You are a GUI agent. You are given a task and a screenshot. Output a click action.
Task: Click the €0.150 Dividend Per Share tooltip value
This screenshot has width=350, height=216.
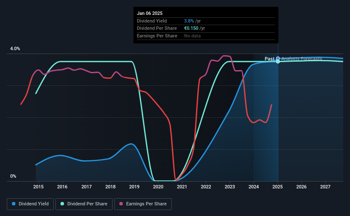point(191,28)
